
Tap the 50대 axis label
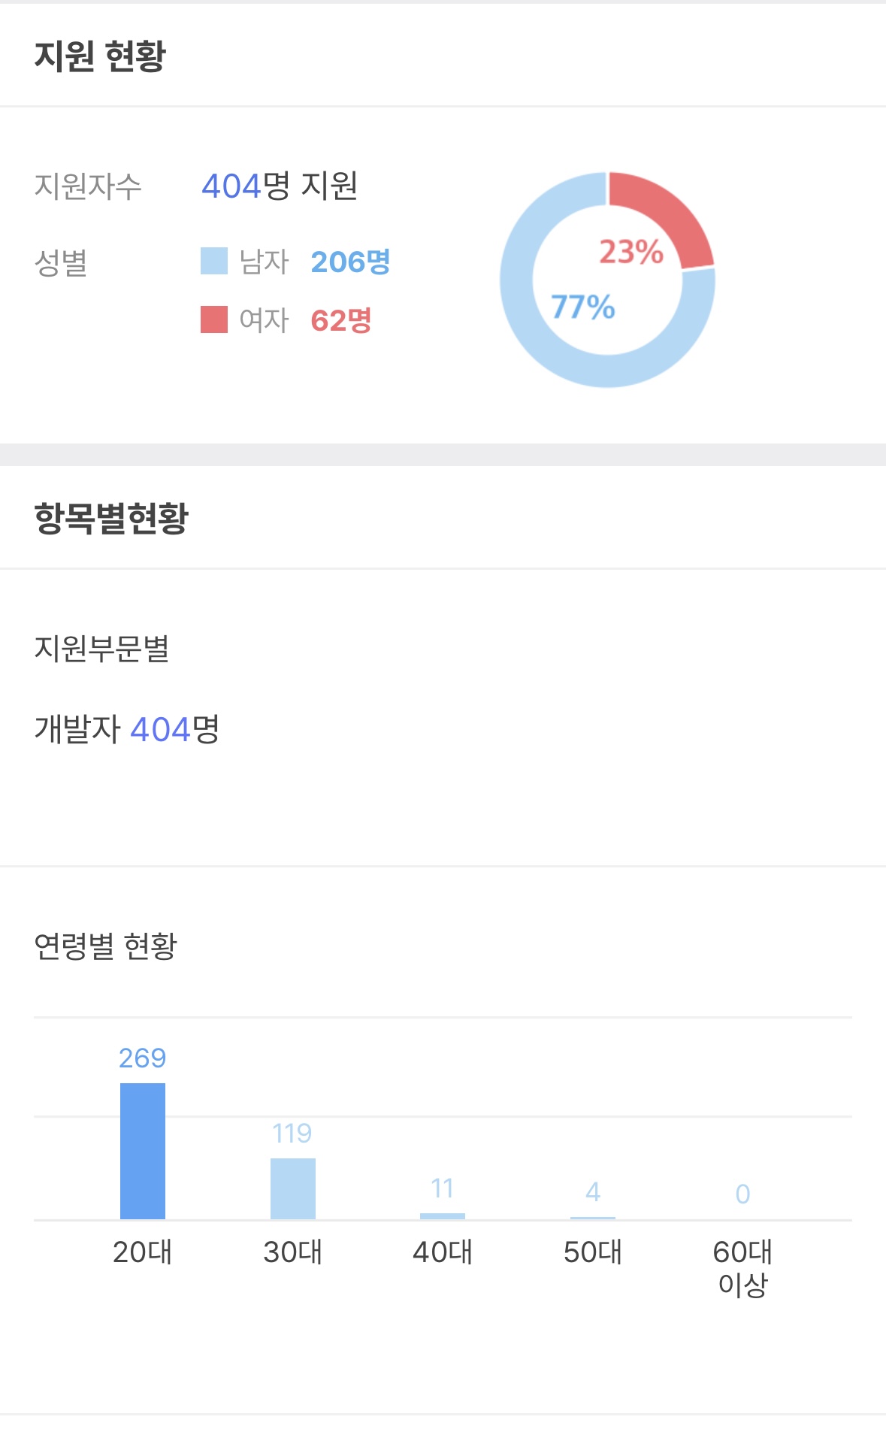[593, 1252]
